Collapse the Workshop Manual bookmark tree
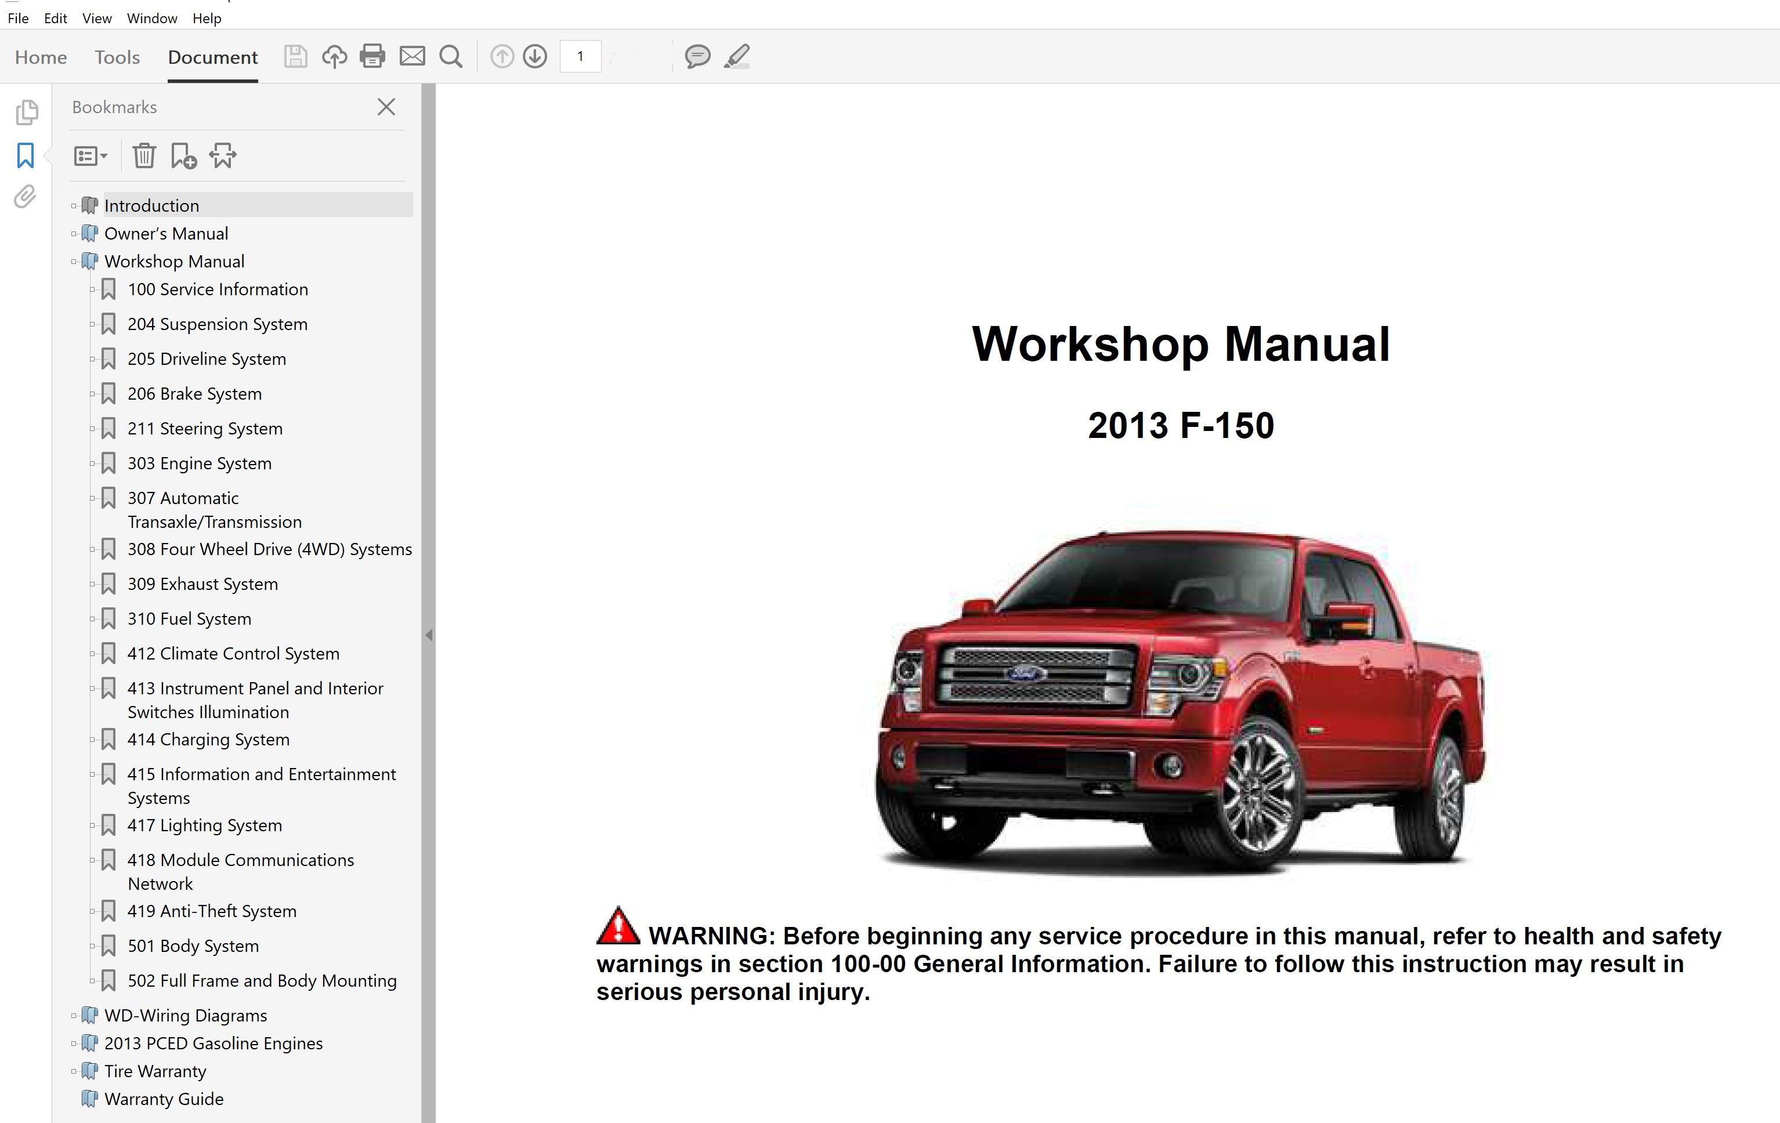 point(74,262)
